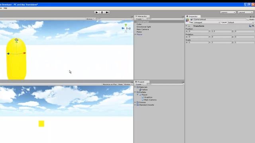
Task: Open Hierarchy panel options menu icon
Action: point(183,17)
